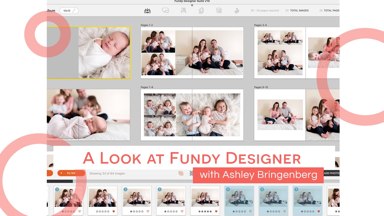Select the five-star rated thumbnail in the strip
The image size is (384, 216).
tap(205, 200)
